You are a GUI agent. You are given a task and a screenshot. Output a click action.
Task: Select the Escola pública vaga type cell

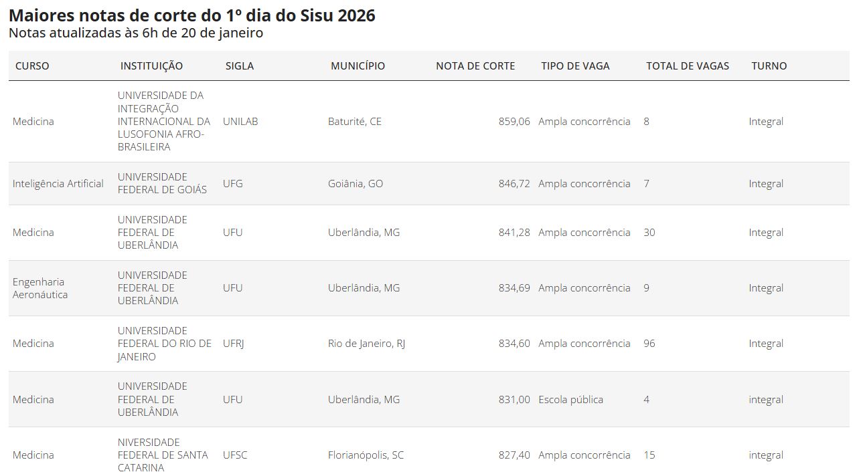[570, 400]
